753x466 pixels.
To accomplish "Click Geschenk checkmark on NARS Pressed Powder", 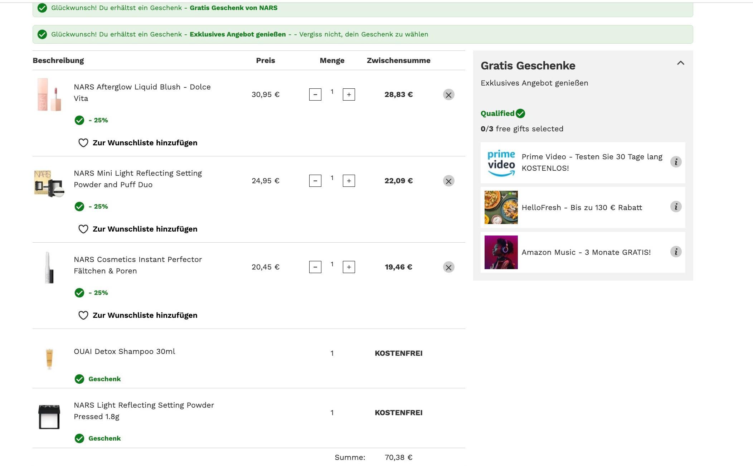I will 79,438.
